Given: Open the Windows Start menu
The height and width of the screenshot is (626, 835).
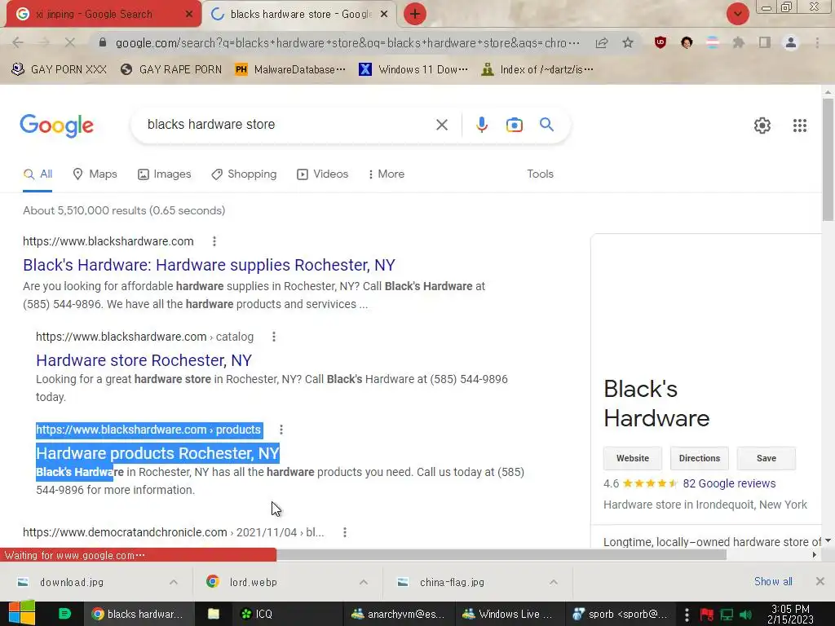Looking at the screenshot, I should 22,614.
